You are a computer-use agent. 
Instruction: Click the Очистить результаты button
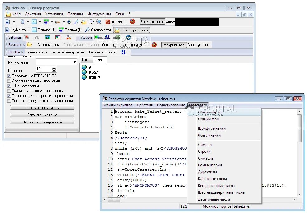click(42, 108)
